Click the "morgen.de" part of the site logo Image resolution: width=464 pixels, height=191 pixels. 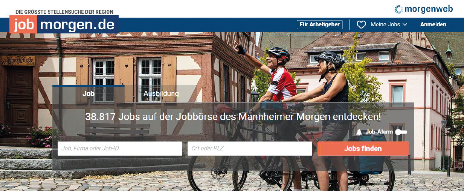pos(78,24)
